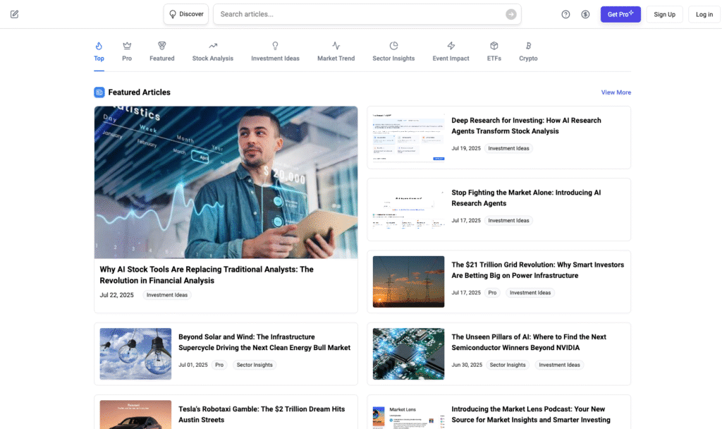Click the cube icon above ETFs
This screenshot has width=722, height=429.
pyautogui.click(x=494, y=44)
